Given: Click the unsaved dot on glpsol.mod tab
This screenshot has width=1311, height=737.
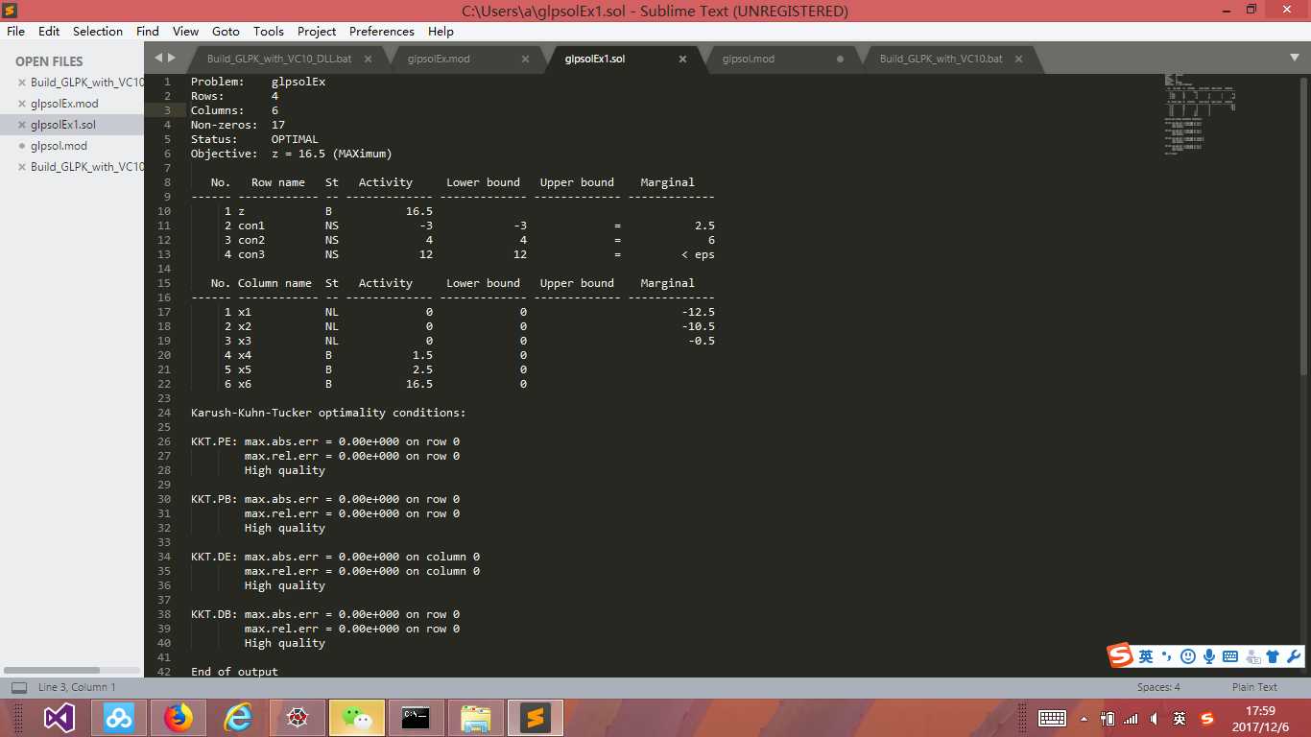Looking at the screenshot, I should tap(840, 59).
